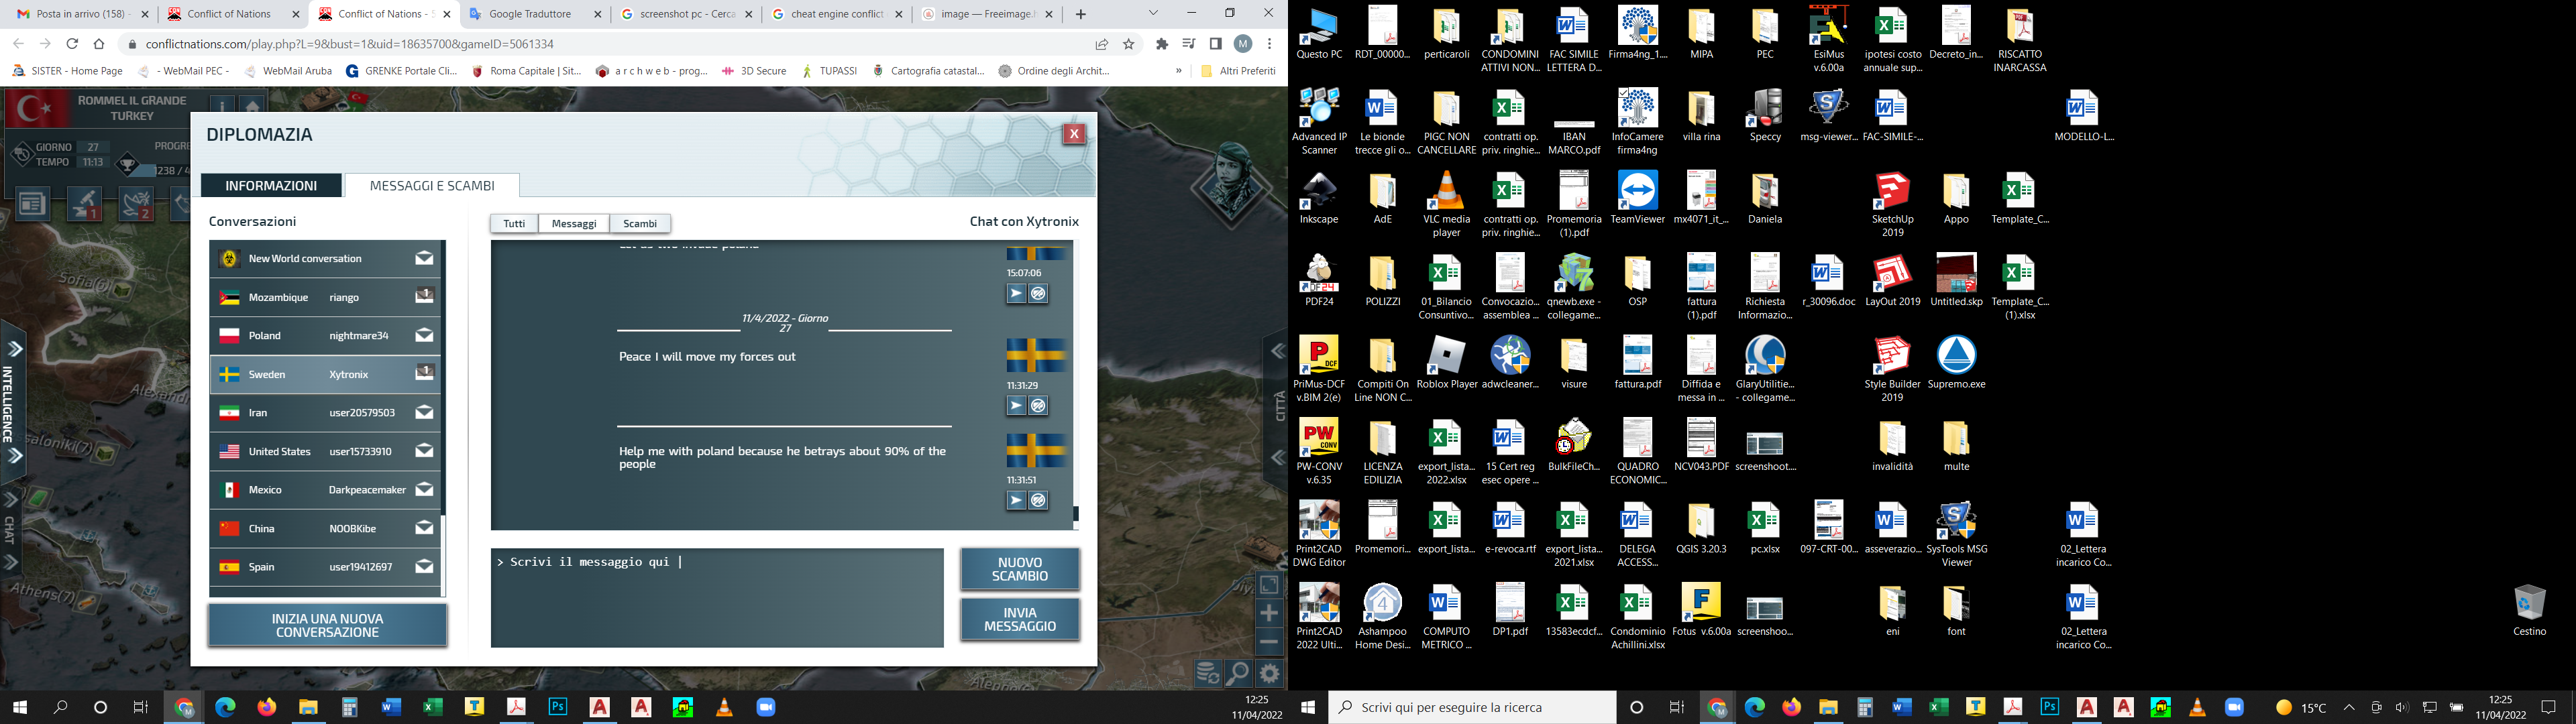The width and height of the screenshot is (2576, 724).
Task: Open the research microscope icon with badge 1
Action: pos(85,204)
